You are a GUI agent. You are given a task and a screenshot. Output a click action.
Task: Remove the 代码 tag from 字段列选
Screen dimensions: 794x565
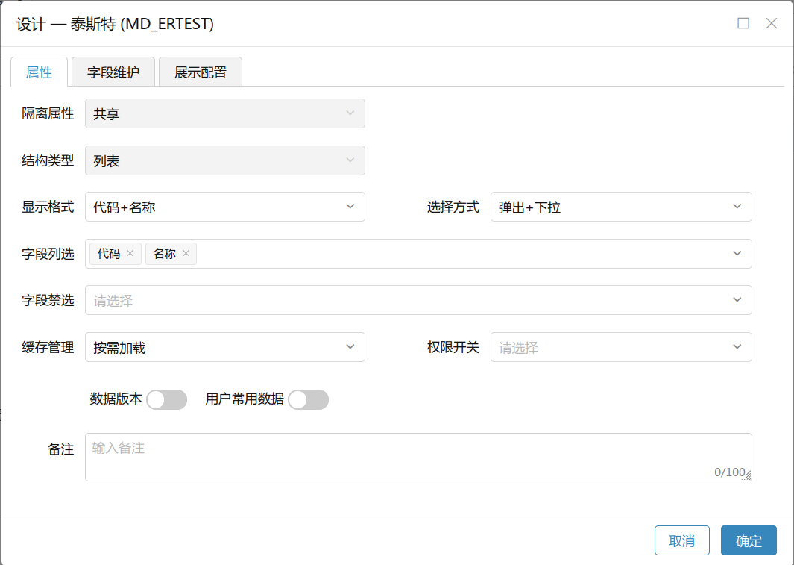[x=130, y=254]
